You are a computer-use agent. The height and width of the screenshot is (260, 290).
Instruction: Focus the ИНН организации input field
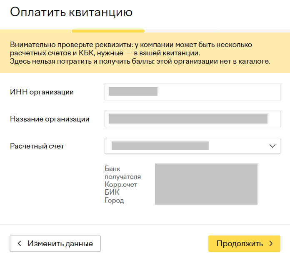[x=192, y=92]
